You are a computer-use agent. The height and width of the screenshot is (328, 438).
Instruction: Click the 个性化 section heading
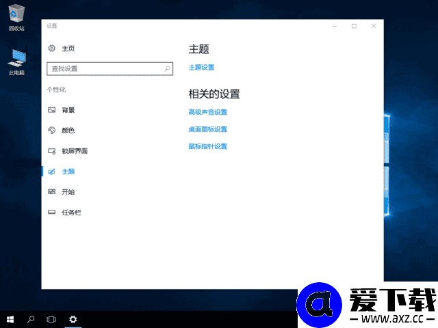pos(56,90)
